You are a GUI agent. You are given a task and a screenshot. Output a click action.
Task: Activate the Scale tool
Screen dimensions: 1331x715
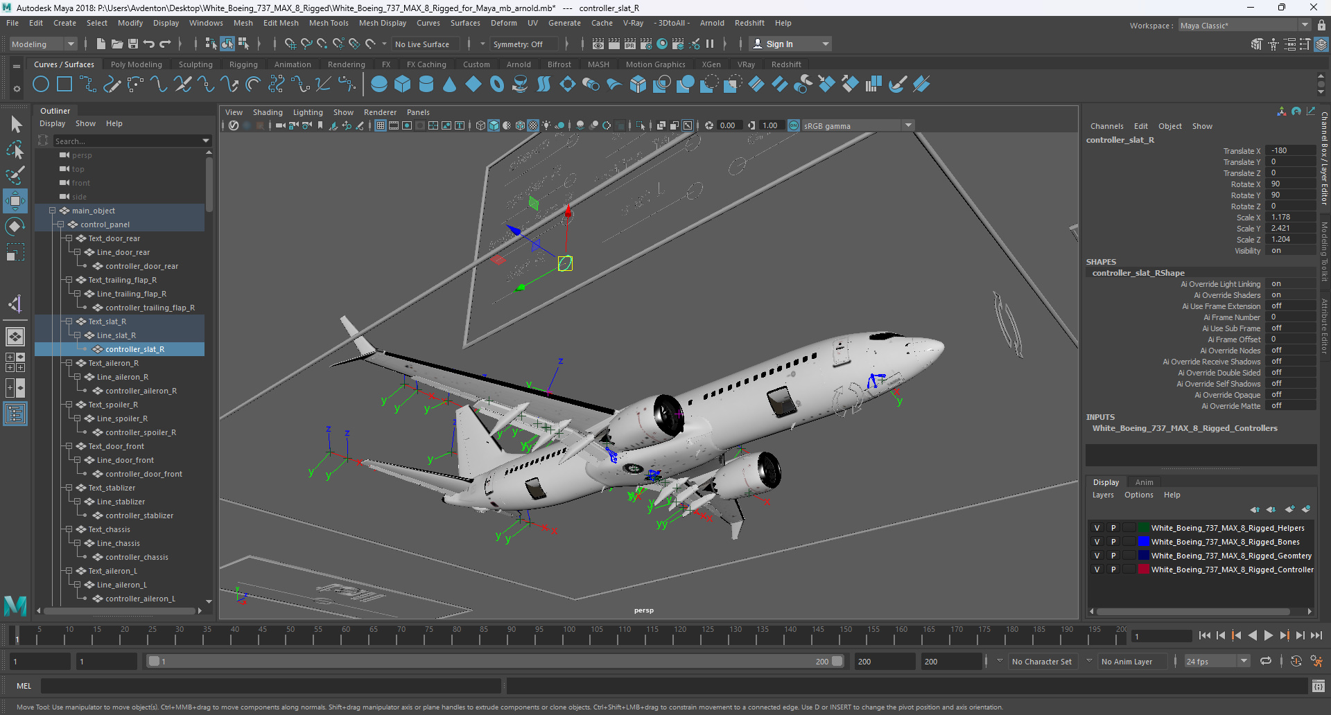15,252
